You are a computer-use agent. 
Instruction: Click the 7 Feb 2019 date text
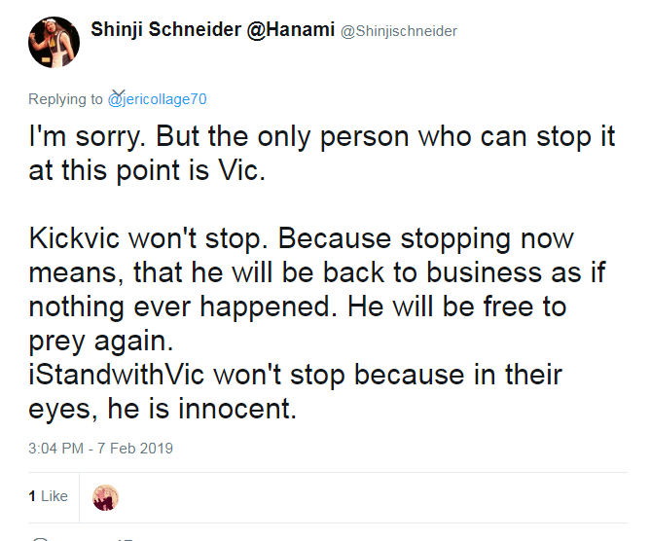coord(135,449)
